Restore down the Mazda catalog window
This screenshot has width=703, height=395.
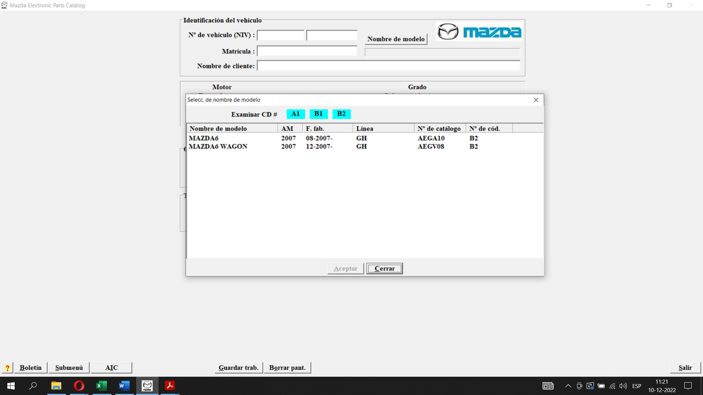(669, 5)
